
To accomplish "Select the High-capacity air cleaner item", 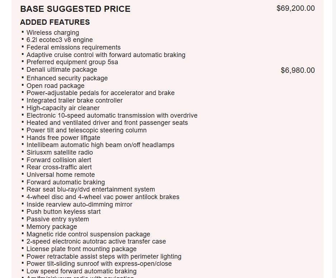I will [63, 108].
